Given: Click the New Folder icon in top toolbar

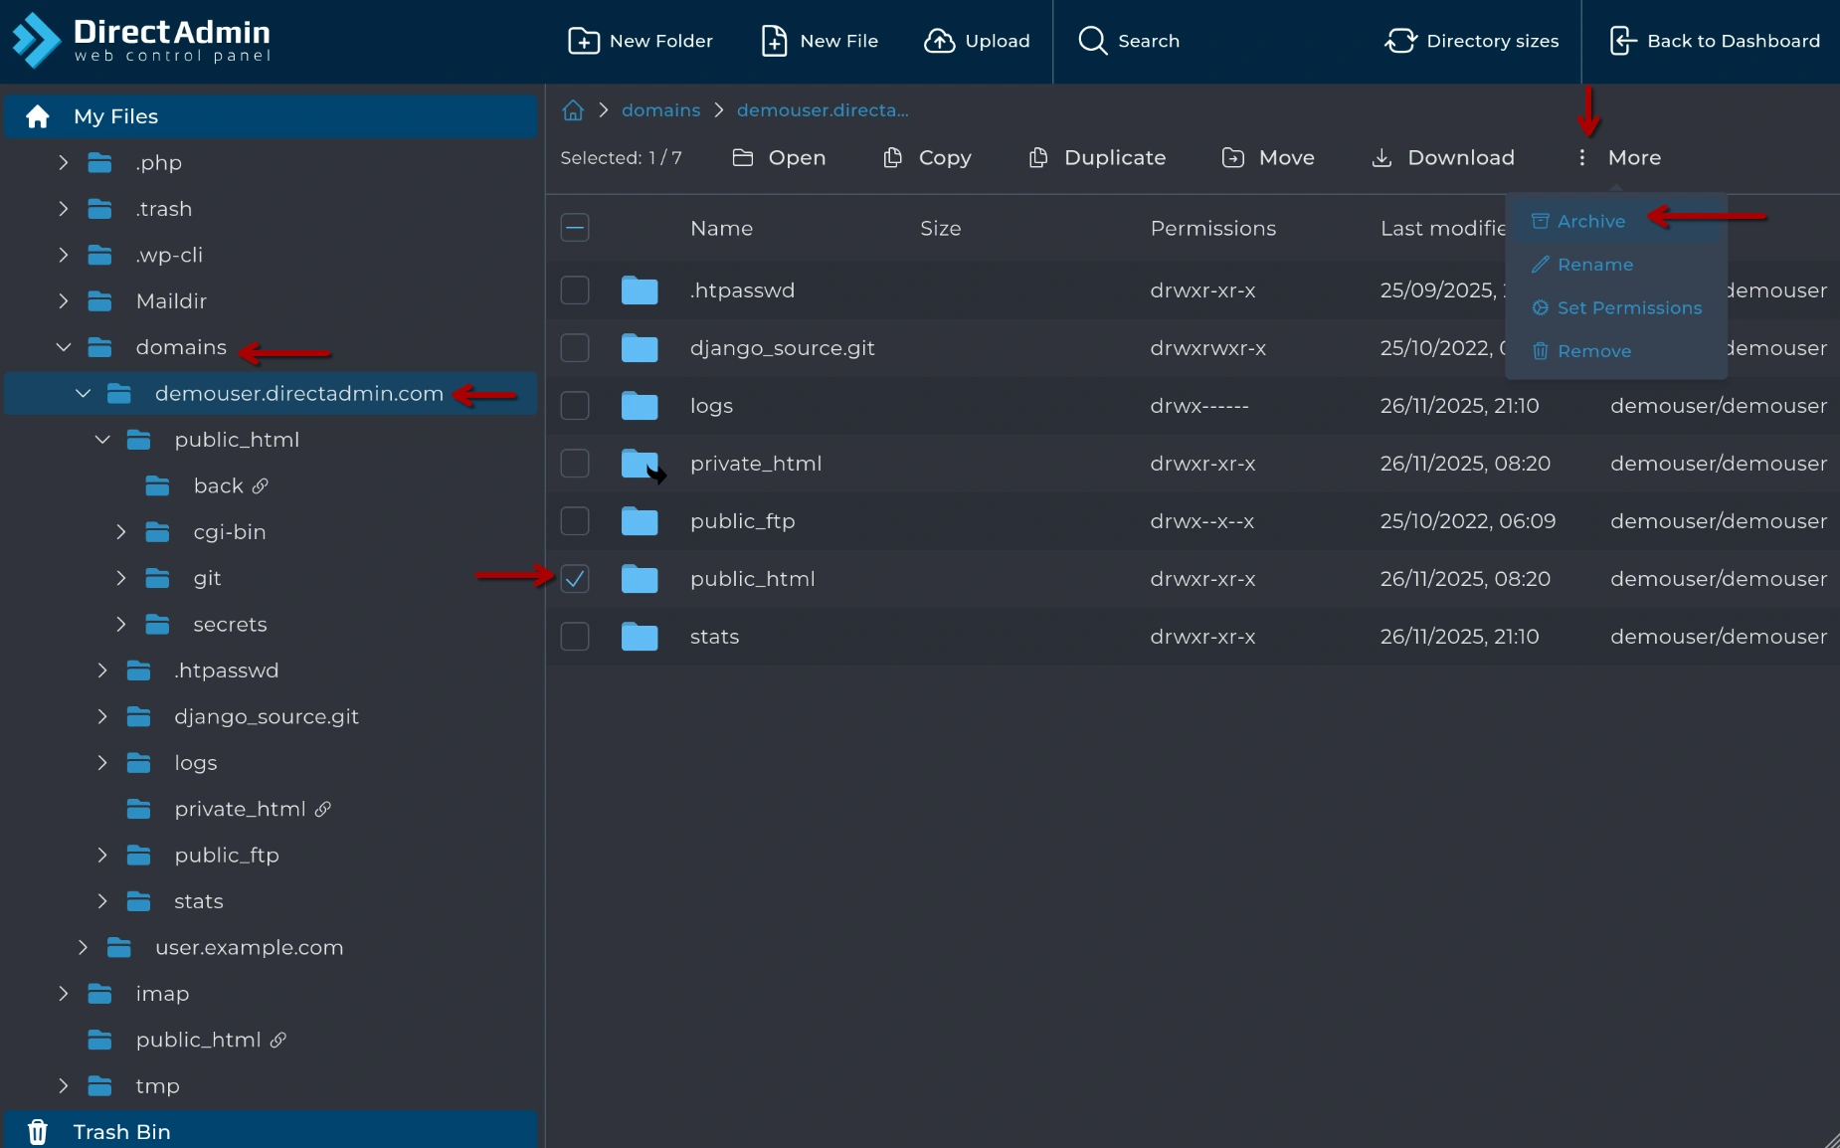Looking at the screenshot, I should coord(583,41).
